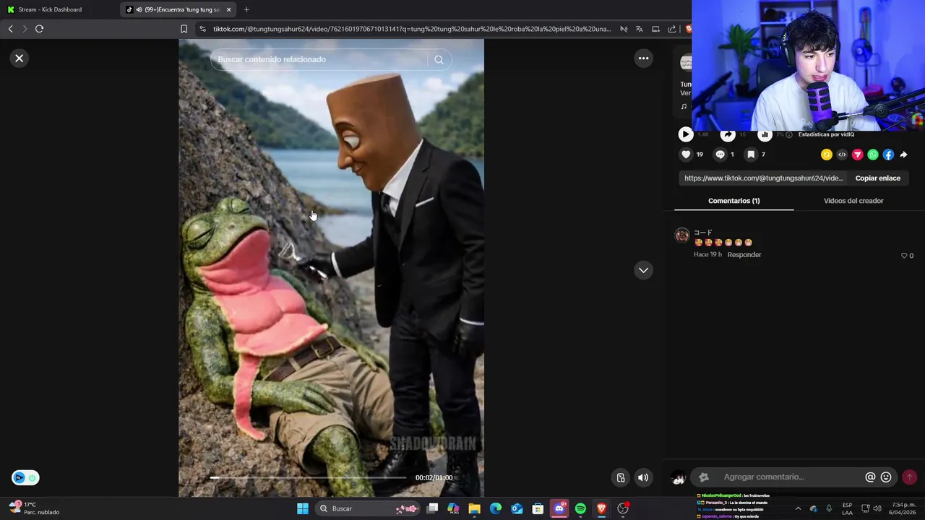Click the taskbar Buscar search box
The image size is (925, 520).
coord(369,508)
